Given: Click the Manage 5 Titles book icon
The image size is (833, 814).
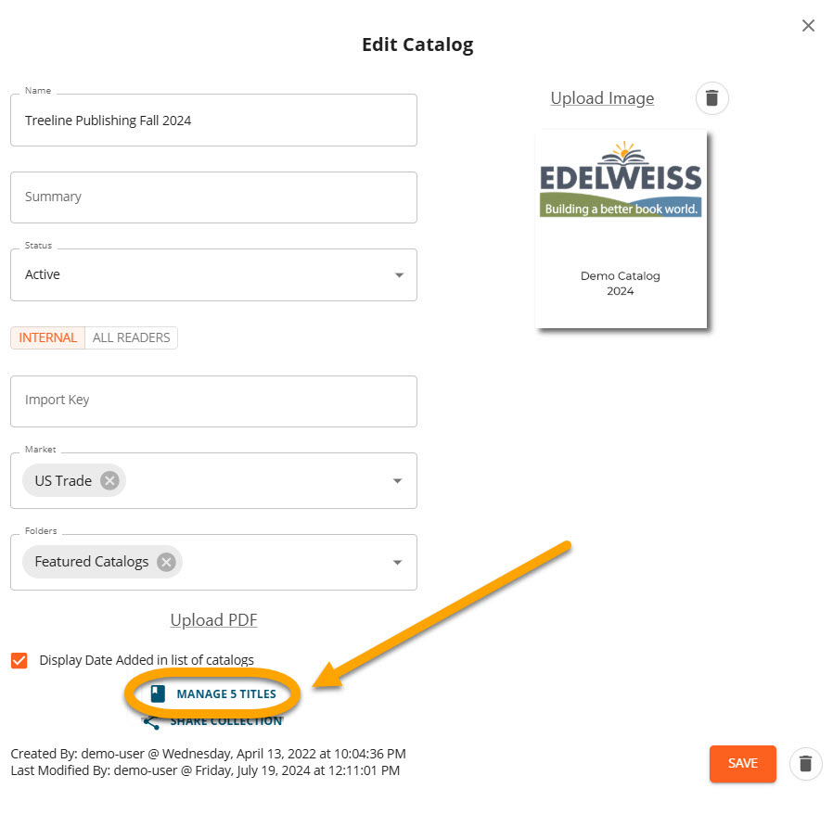Looking at the screenshot, I should coord(158,693).
